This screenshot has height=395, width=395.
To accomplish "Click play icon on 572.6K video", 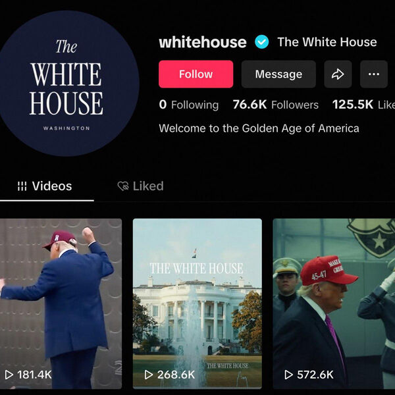I will pyautogui.click(x=289, y=375).
